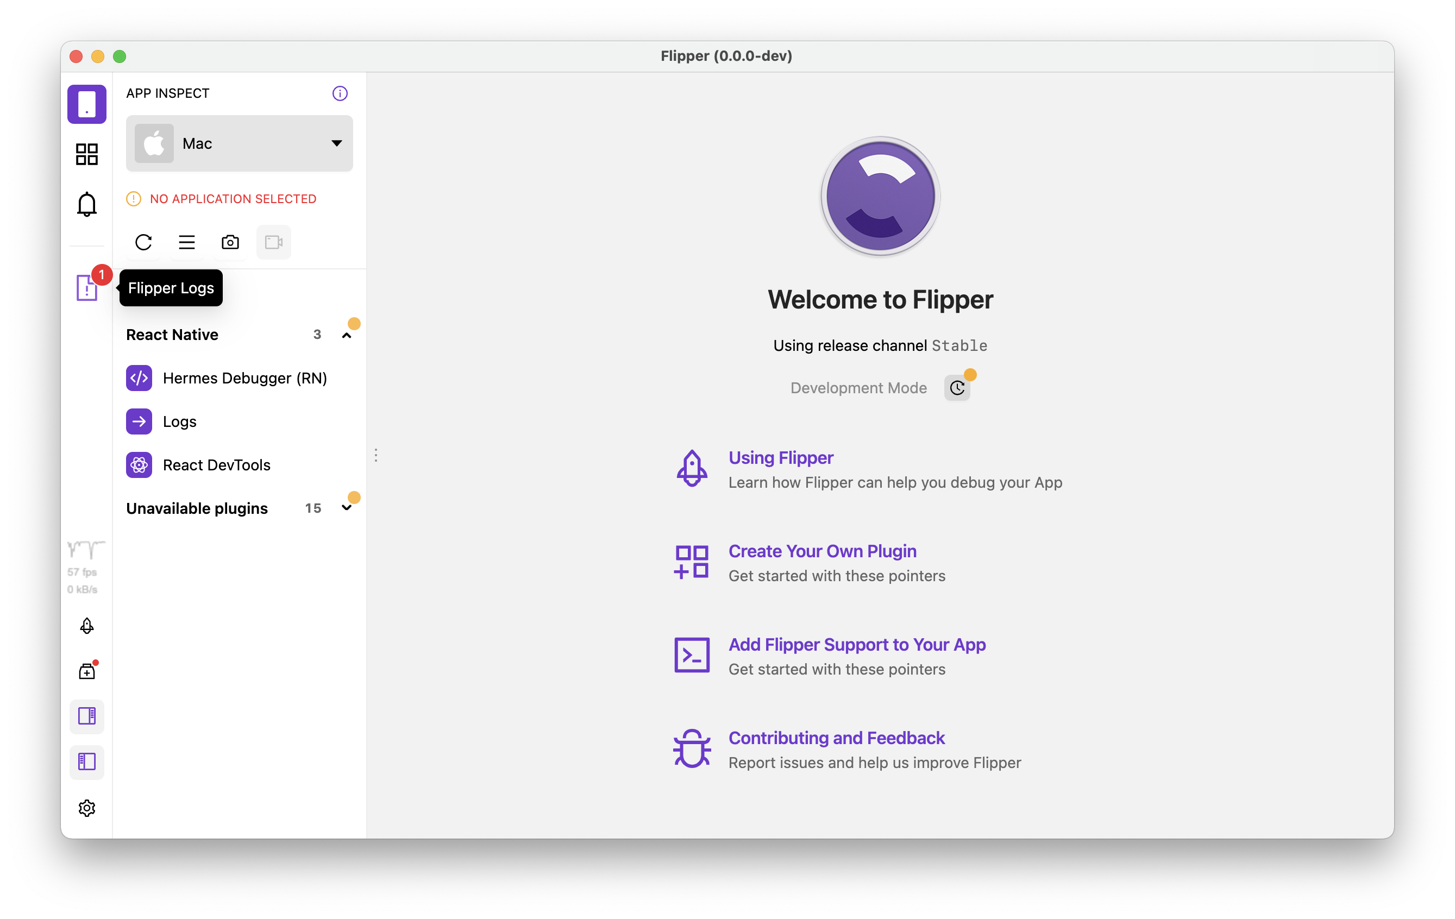Click the video record icon

(x=274, y=242)
